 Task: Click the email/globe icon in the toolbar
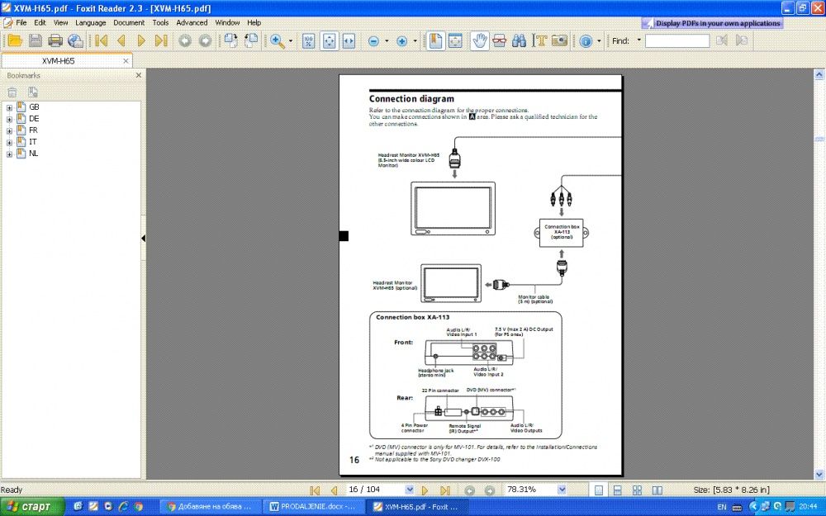tap(75, 40)
